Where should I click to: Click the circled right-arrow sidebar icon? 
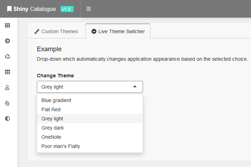[7, 41]
